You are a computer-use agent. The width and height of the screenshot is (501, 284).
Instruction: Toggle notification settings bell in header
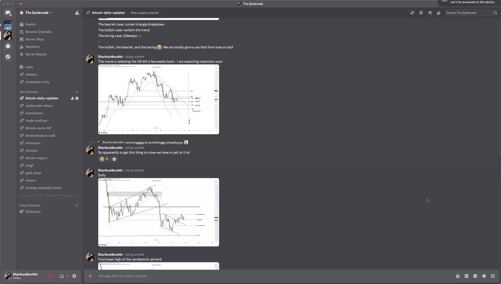421,13
